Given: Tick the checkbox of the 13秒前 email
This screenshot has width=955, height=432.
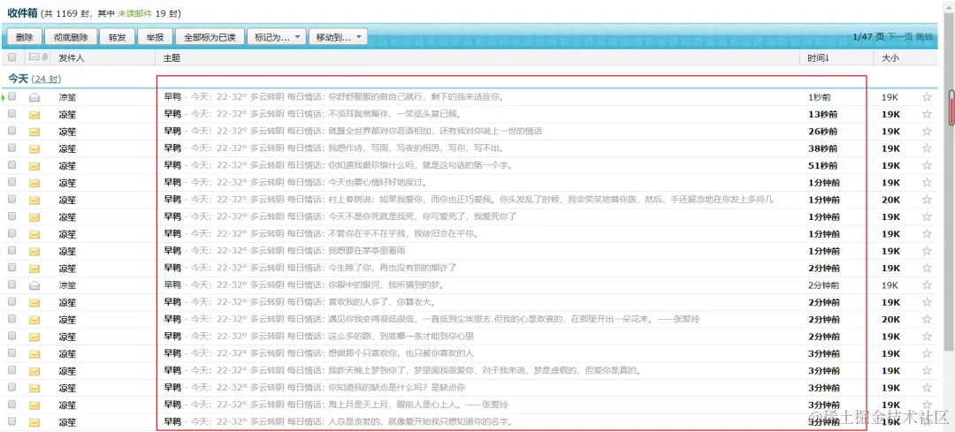Looking at the screenshot, I should pos(12,114).
